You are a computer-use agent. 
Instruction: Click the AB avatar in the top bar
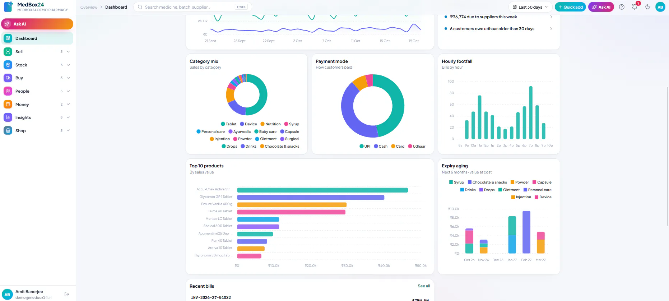pos(660,7)
